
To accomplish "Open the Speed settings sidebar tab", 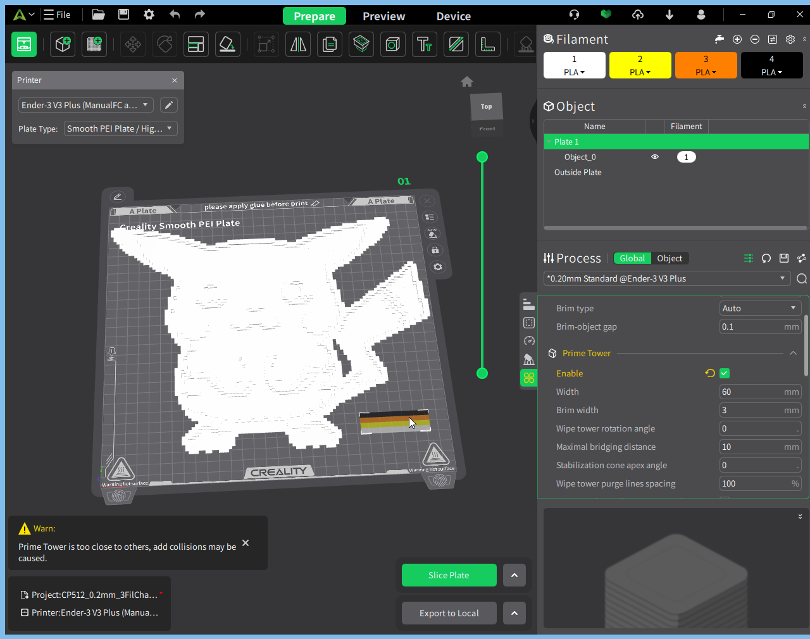I will tap(529, 341).
